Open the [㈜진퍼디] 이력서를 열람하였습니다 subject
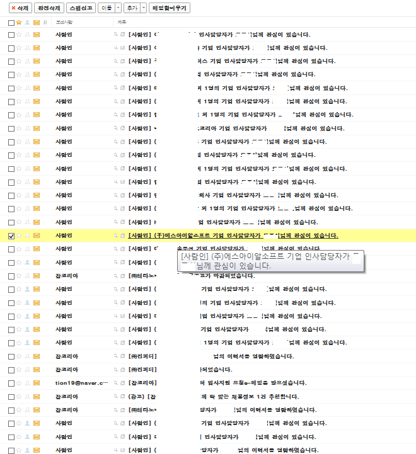Viewport: 416px width, 454px height. tap(211, 356)
